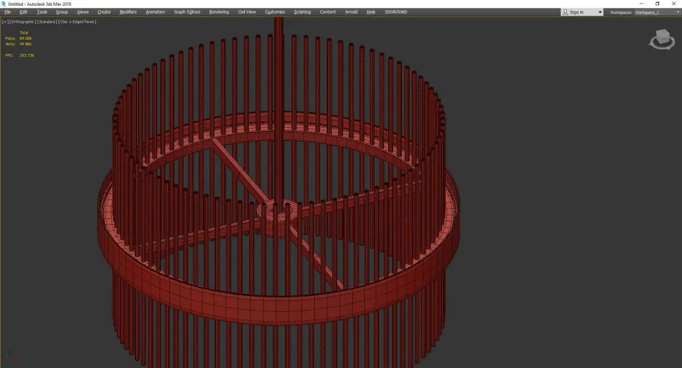Open the Tools menu
The width and height of the screenshot is (682, 368).
42,12
